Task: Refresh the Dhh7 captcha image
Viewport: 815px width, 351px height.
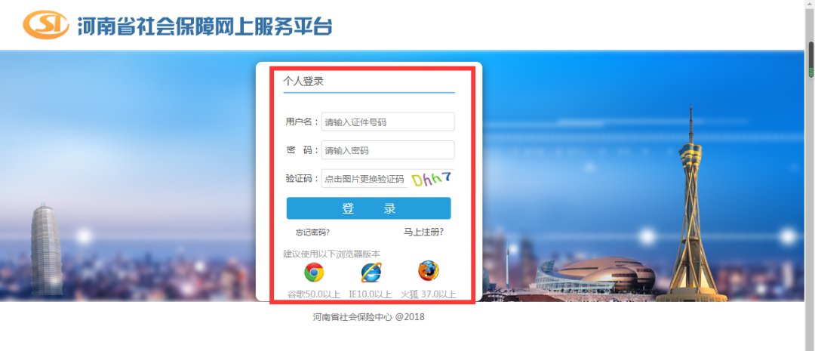Action: (x=431, y=178)
